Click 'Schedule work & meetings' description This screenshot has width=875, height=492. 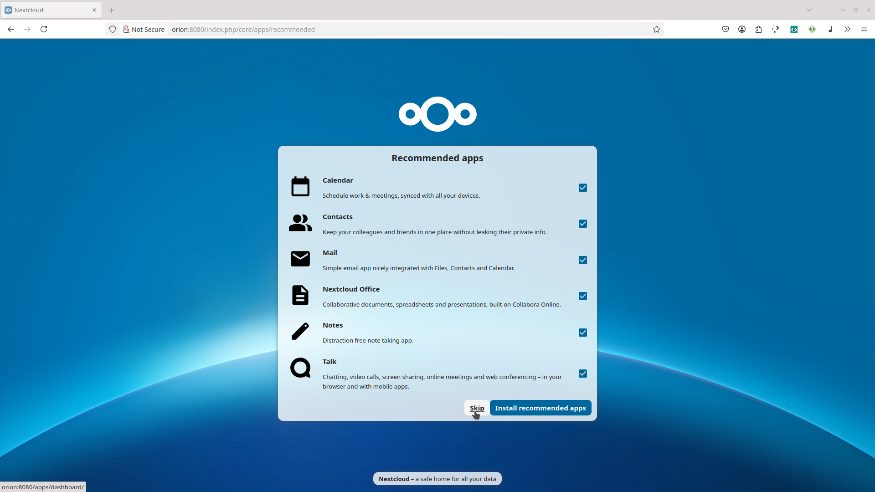pos(401,195)
